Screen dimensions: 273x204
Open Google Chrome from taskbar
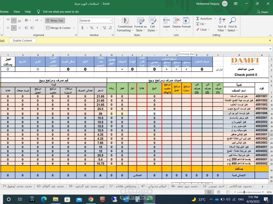coord(90,199)
